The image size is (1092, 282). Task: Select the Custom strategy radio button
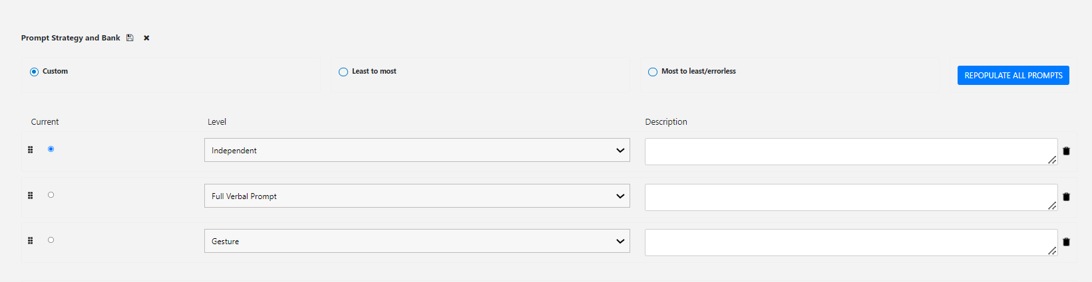(34, 72)
